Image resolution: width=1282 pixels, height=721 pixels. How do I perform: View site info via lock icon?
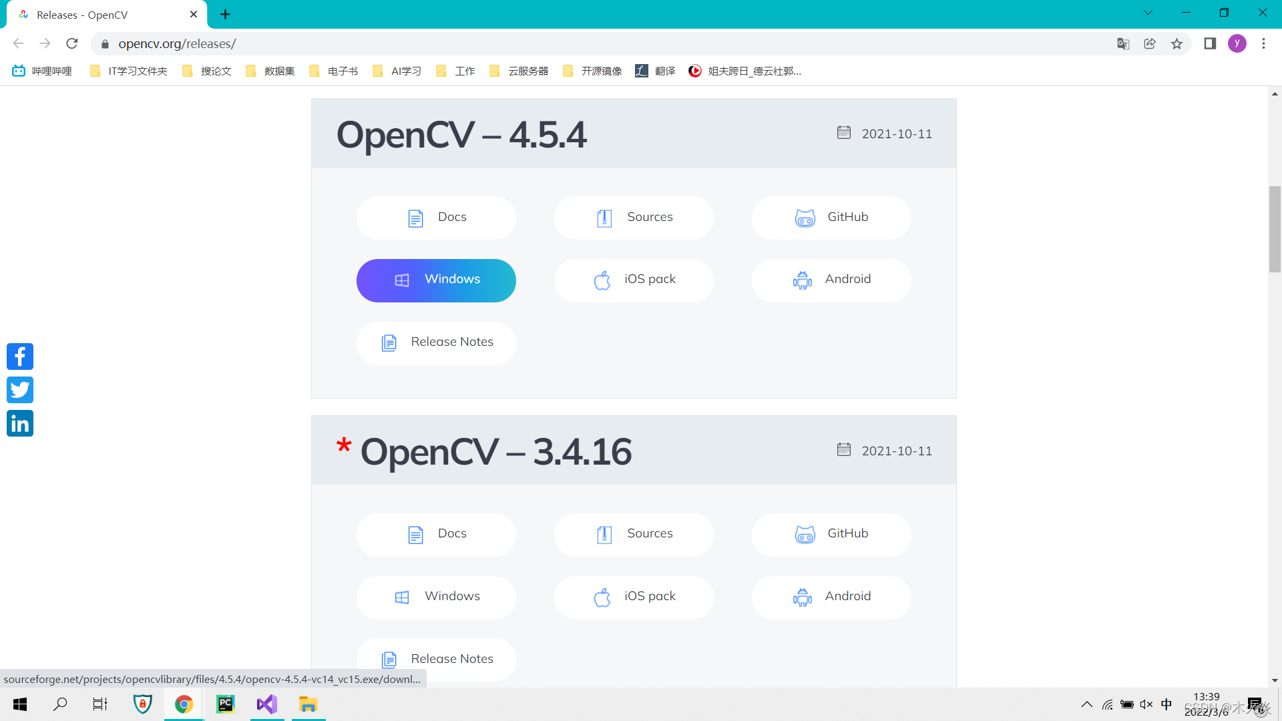pyautogui.click(x=105, y=44)
